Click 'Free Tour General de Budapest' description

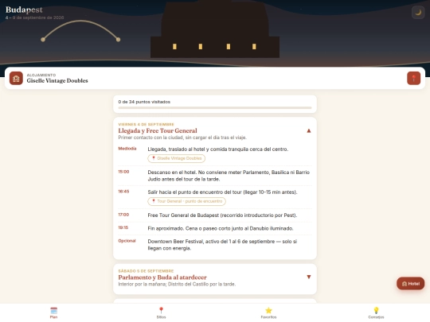coord(222,215)
